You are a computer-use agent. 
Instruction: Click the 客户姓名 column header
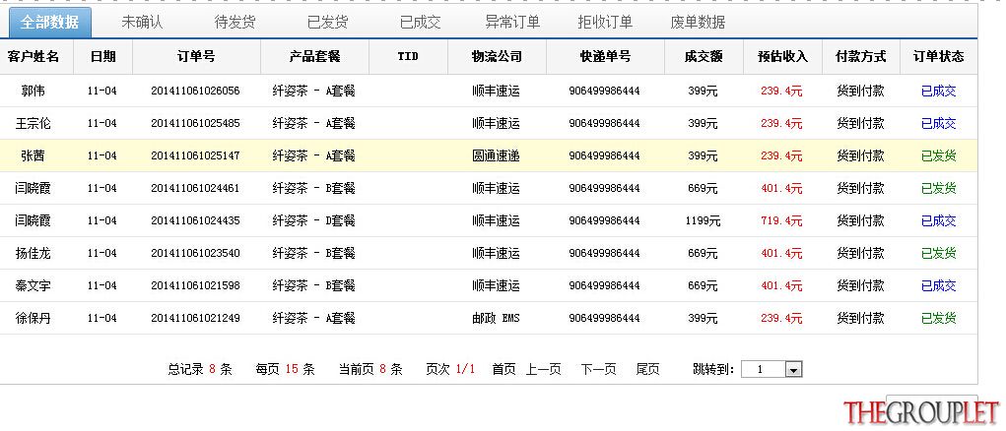click(34, 56)
